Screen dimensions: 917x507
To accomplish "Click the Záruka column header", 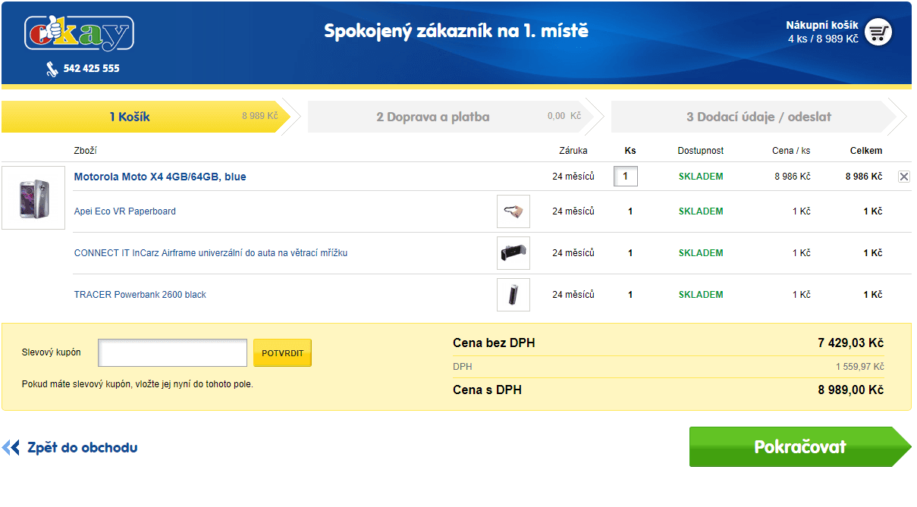I will pyautogui.click(x=573, y=151).
